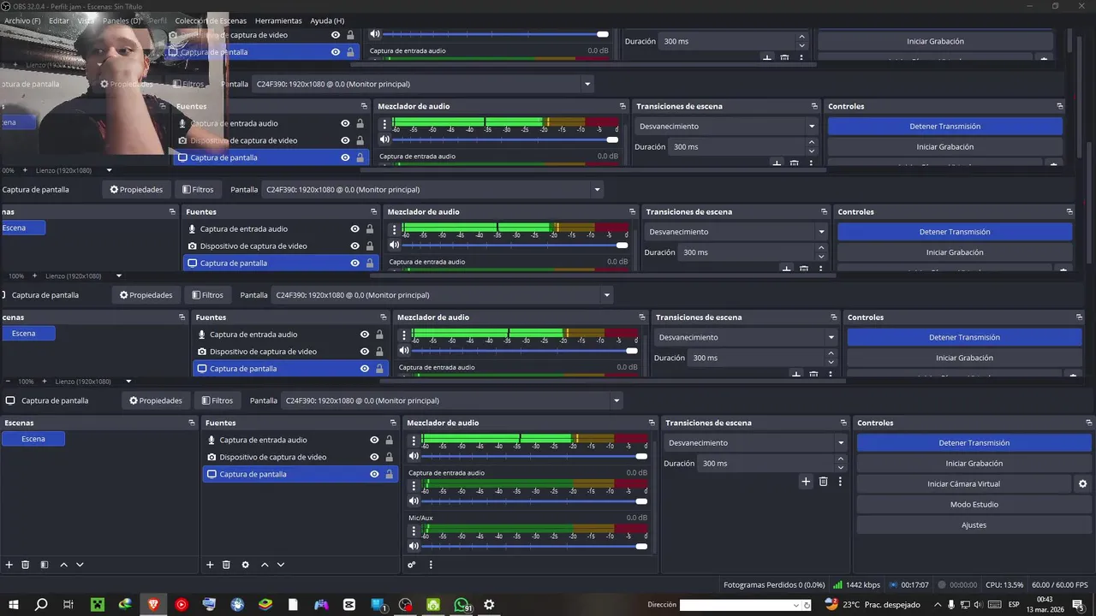Click the CPU: 13.5% status entry
Screen dimensions: 1096x616
[x=1004, y=585]
